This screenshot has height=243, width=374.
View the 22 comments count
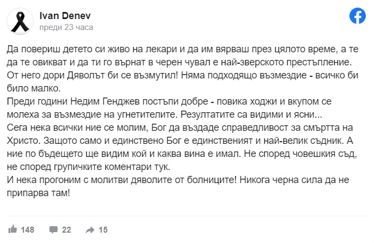67,230
